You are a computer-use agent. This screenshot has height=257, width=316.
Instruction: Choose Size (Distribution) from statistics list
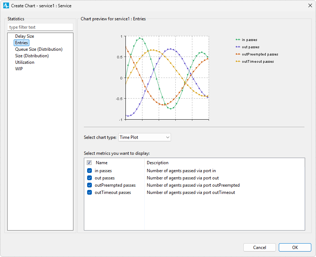[32, 56]
